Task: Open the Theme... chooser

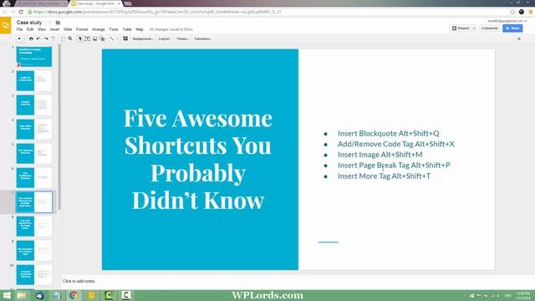Action: click(x=183, y=39)
